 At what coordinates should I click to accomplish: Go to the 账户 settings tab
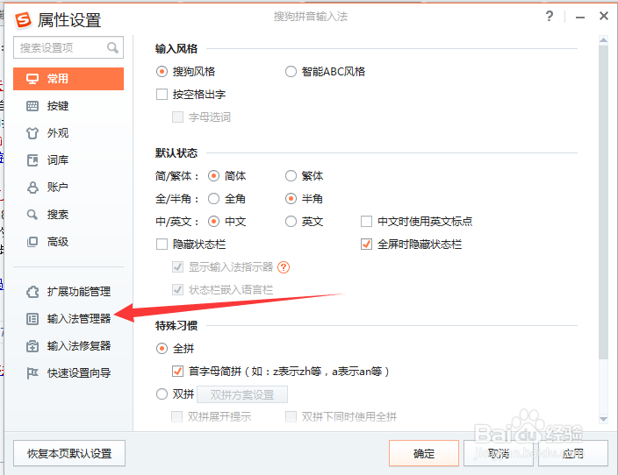point(68,188)
